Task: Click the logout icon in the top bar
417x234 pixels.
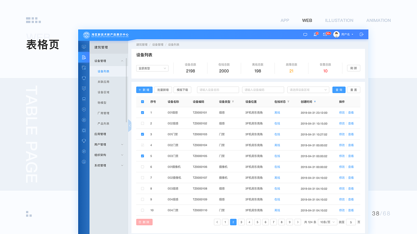Action: tap(362, 34)
